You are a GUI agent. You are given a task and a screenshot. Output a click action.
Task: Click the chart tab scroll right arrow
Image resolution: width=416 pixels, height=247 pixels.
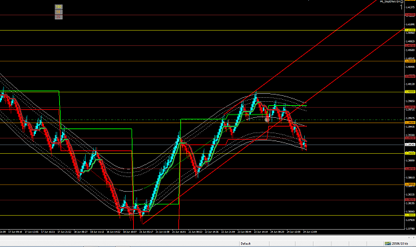coord(413,238)
